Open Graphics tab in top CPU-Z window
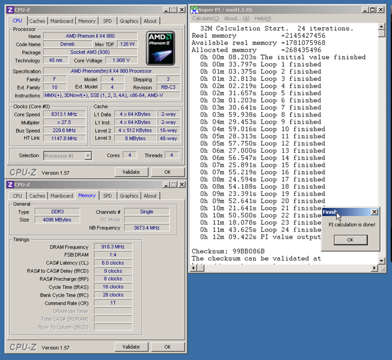This screenshot has height=360, width=392. click(x=129, y=21)
